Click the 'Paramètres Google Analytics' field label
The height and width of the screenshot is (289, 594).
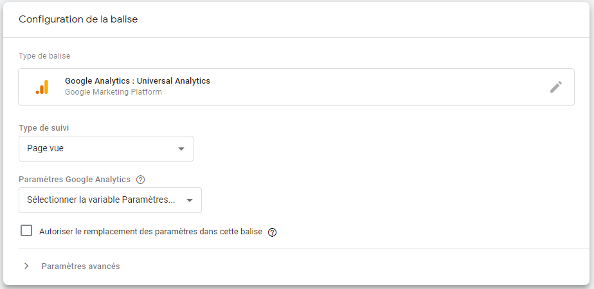75,180
